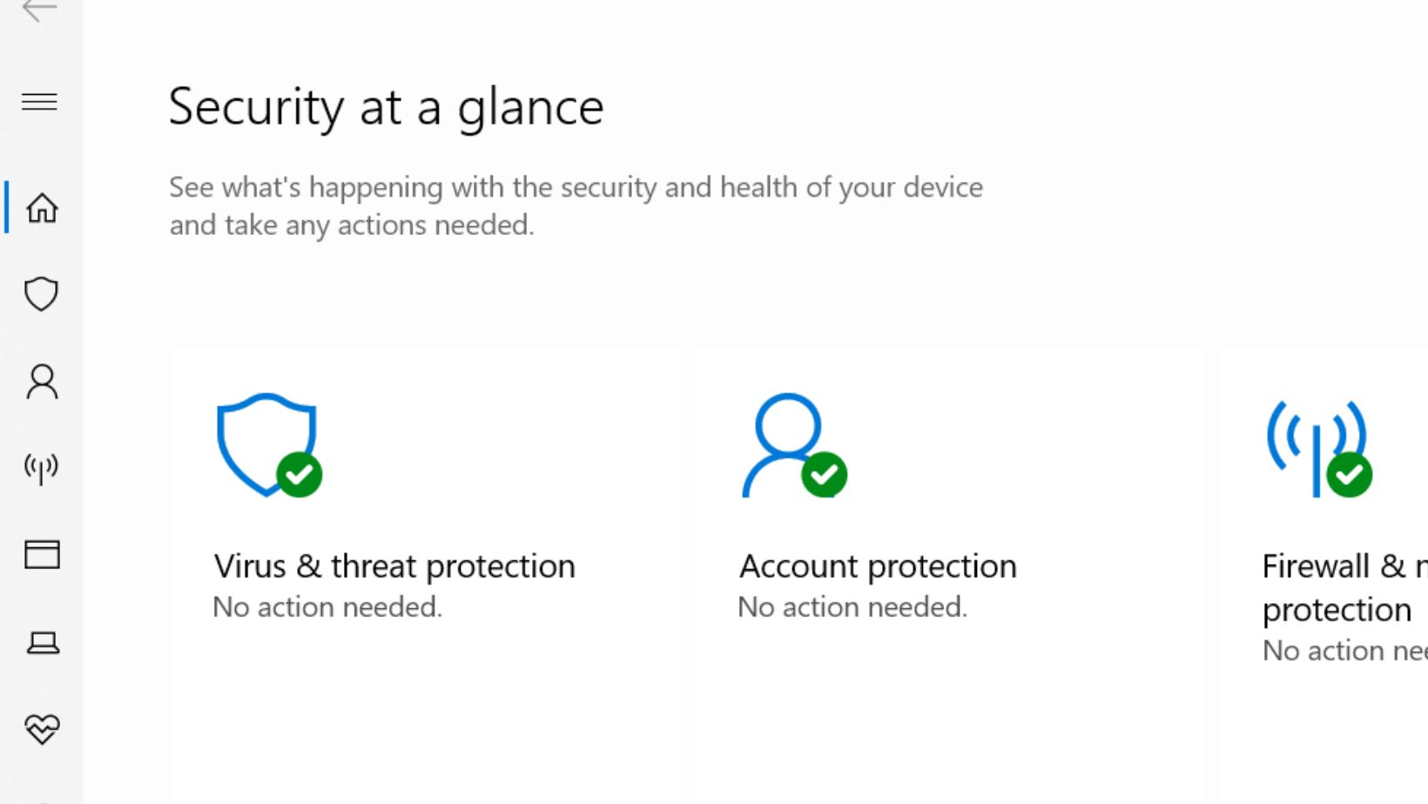Open the Firewall & network protection title
Screen dimensions: 1428x804
point(1341,588)
